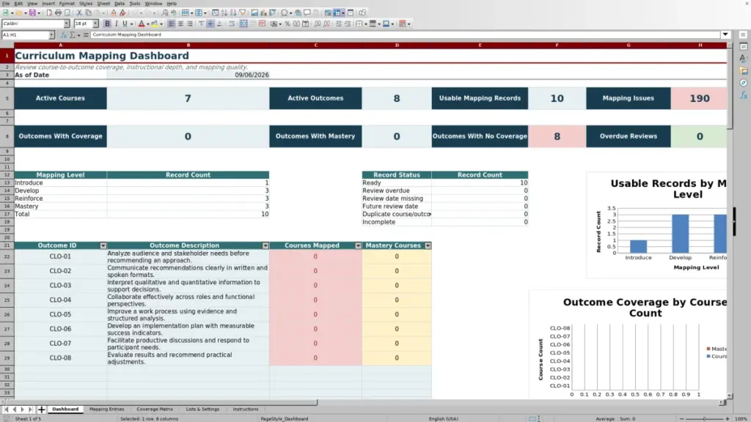Screen dimensions: 751x422
Task: Open Font Color dropdown arrow
Action: tap(148, 24)
